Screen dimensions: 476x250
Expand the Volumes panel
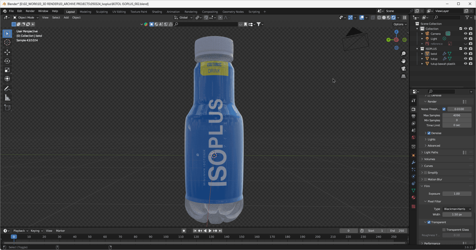(x=429, y=159)
